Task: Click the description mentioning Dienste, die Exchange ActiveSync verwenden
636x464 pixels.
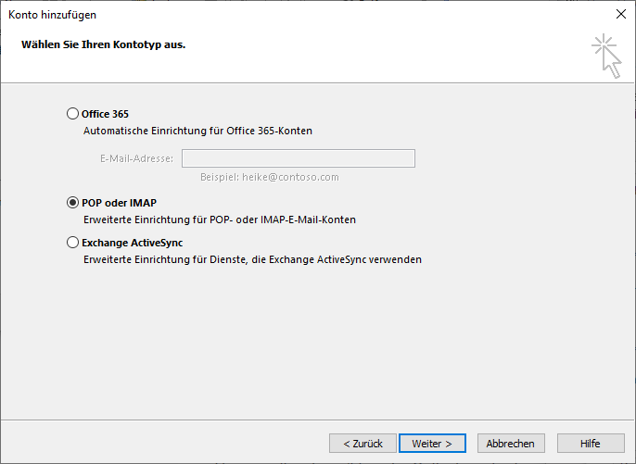Action: [x=252, y=260]
